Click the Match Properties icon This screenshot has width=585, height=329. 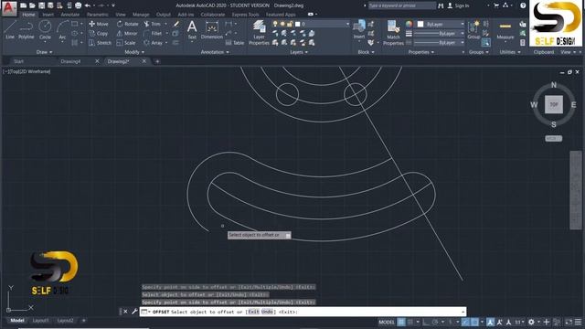pyautogui.click(x=393, y=33)
